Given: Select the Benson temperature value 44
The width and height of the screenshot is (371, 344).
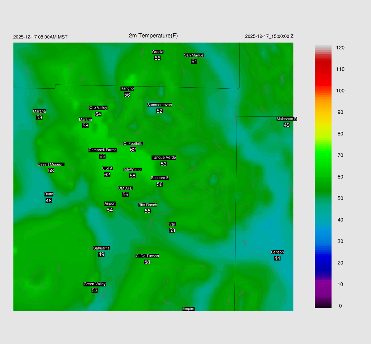Looking at the screenshot, I should [x=277, y=258].
